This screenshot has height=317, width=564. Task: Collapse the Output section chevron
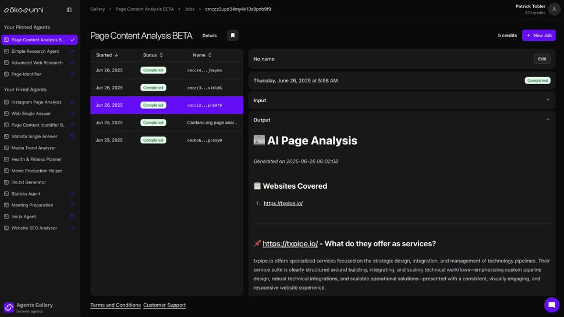(x=548, y=120)
